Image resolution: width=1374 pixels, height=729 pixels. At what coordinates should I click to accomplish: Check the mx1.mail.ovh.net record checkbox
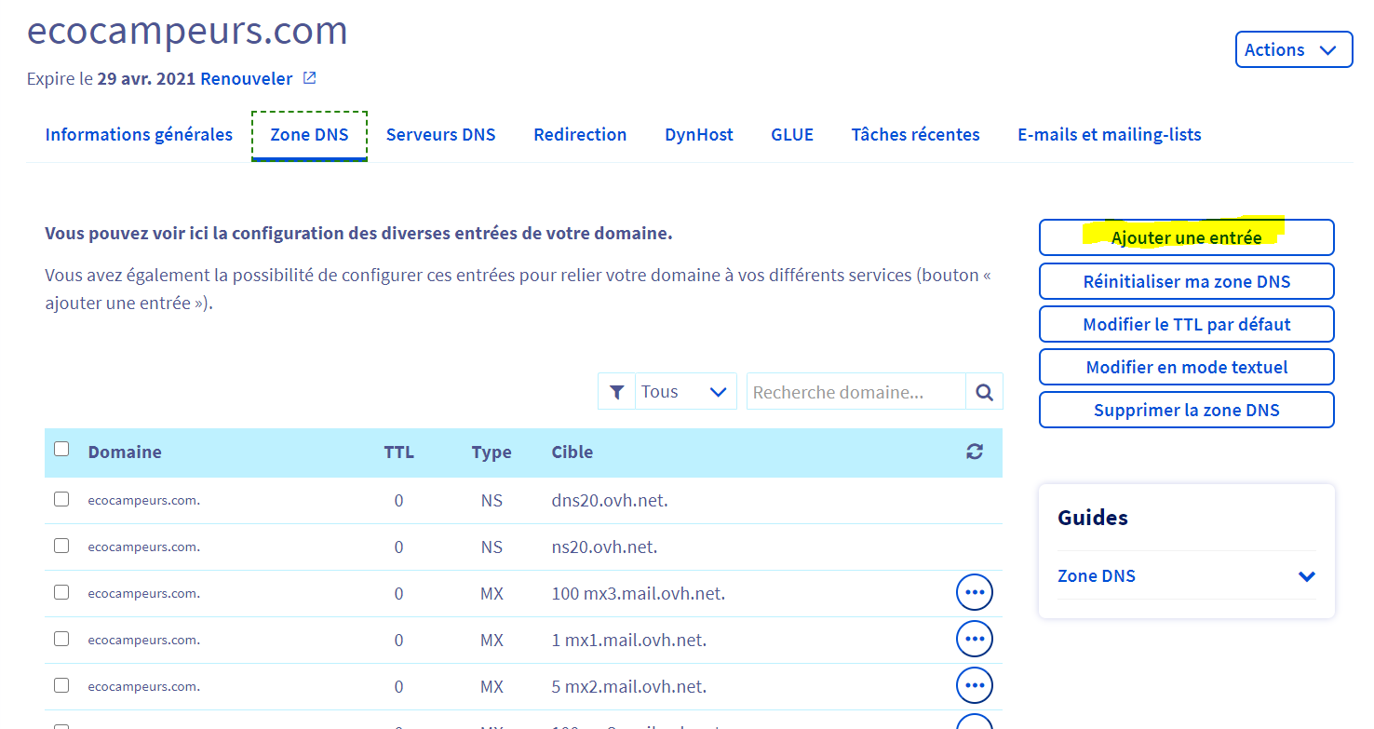tap(61, 639)
